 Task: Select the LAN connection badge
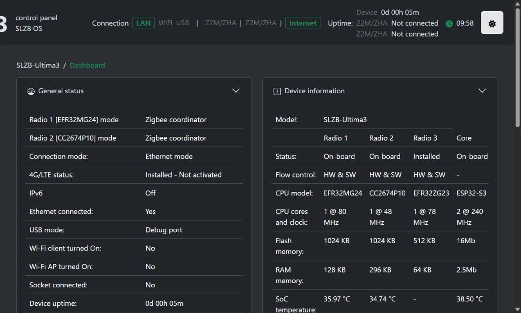click(143, 23)
